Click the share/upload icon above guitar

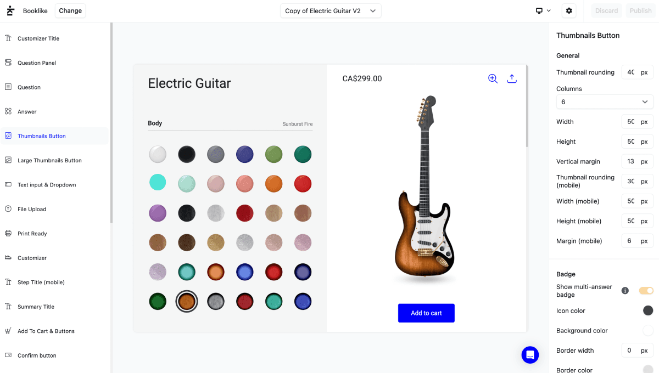(512, 78)
